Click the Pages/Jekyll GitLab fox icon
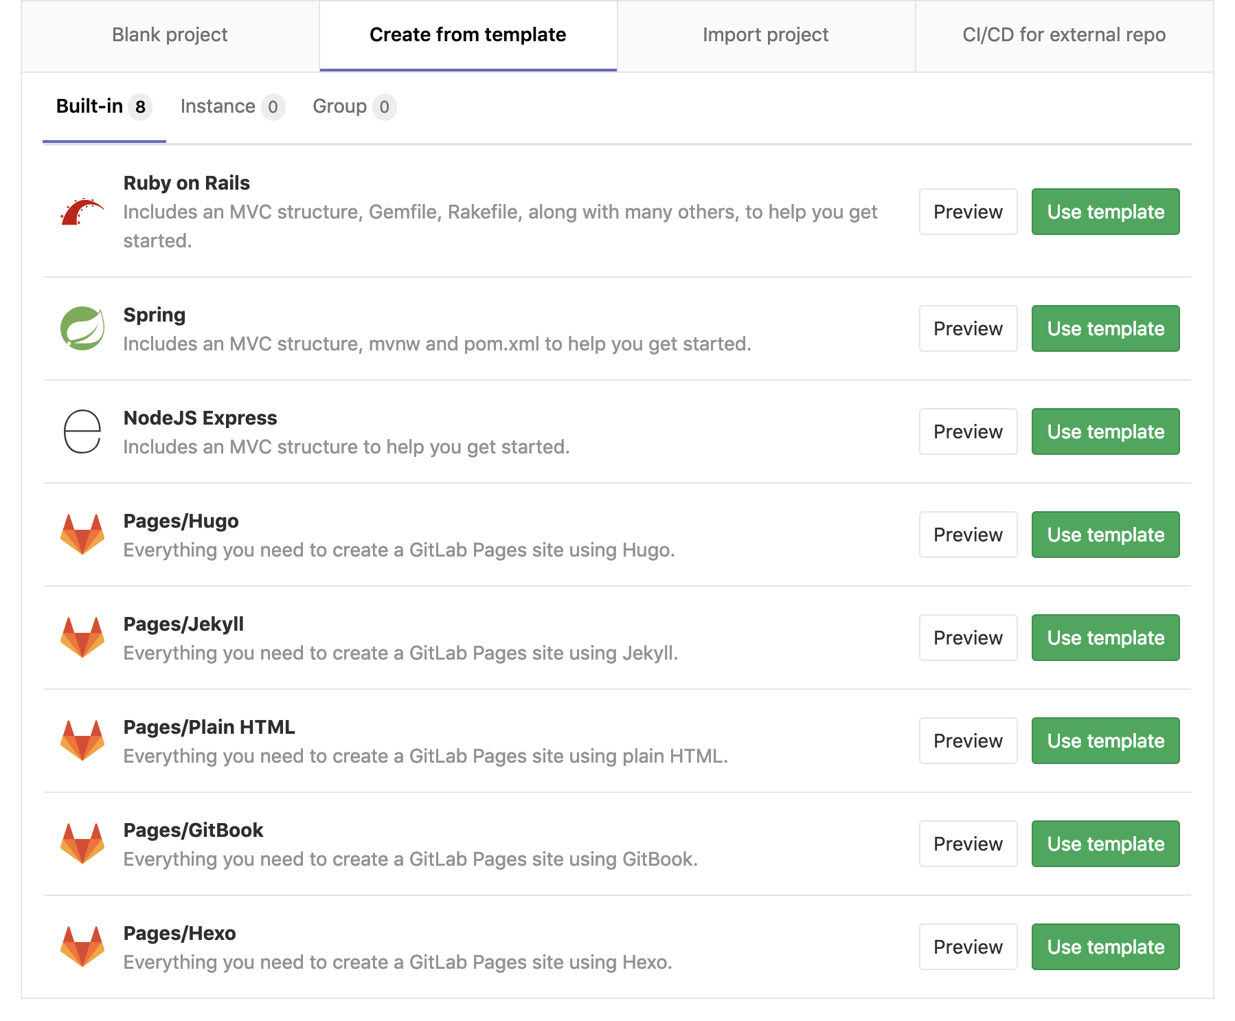 click(x=82, y=638)
